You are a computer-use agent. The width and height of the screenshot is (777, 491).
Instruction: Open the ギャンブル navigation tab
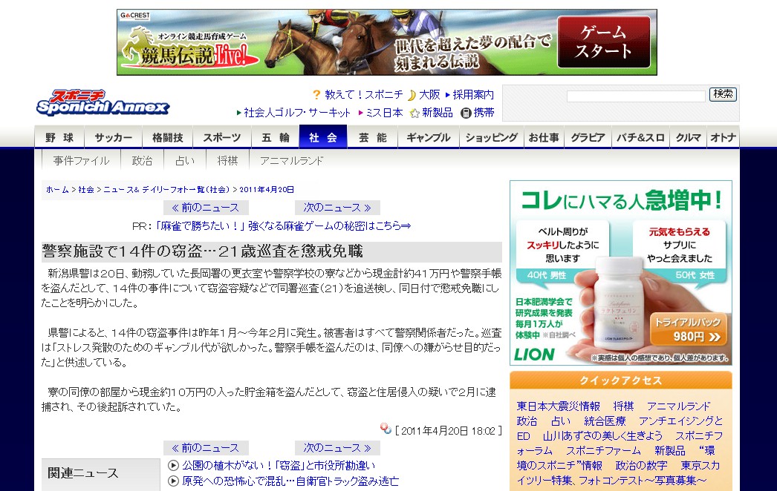coord(429,138)
